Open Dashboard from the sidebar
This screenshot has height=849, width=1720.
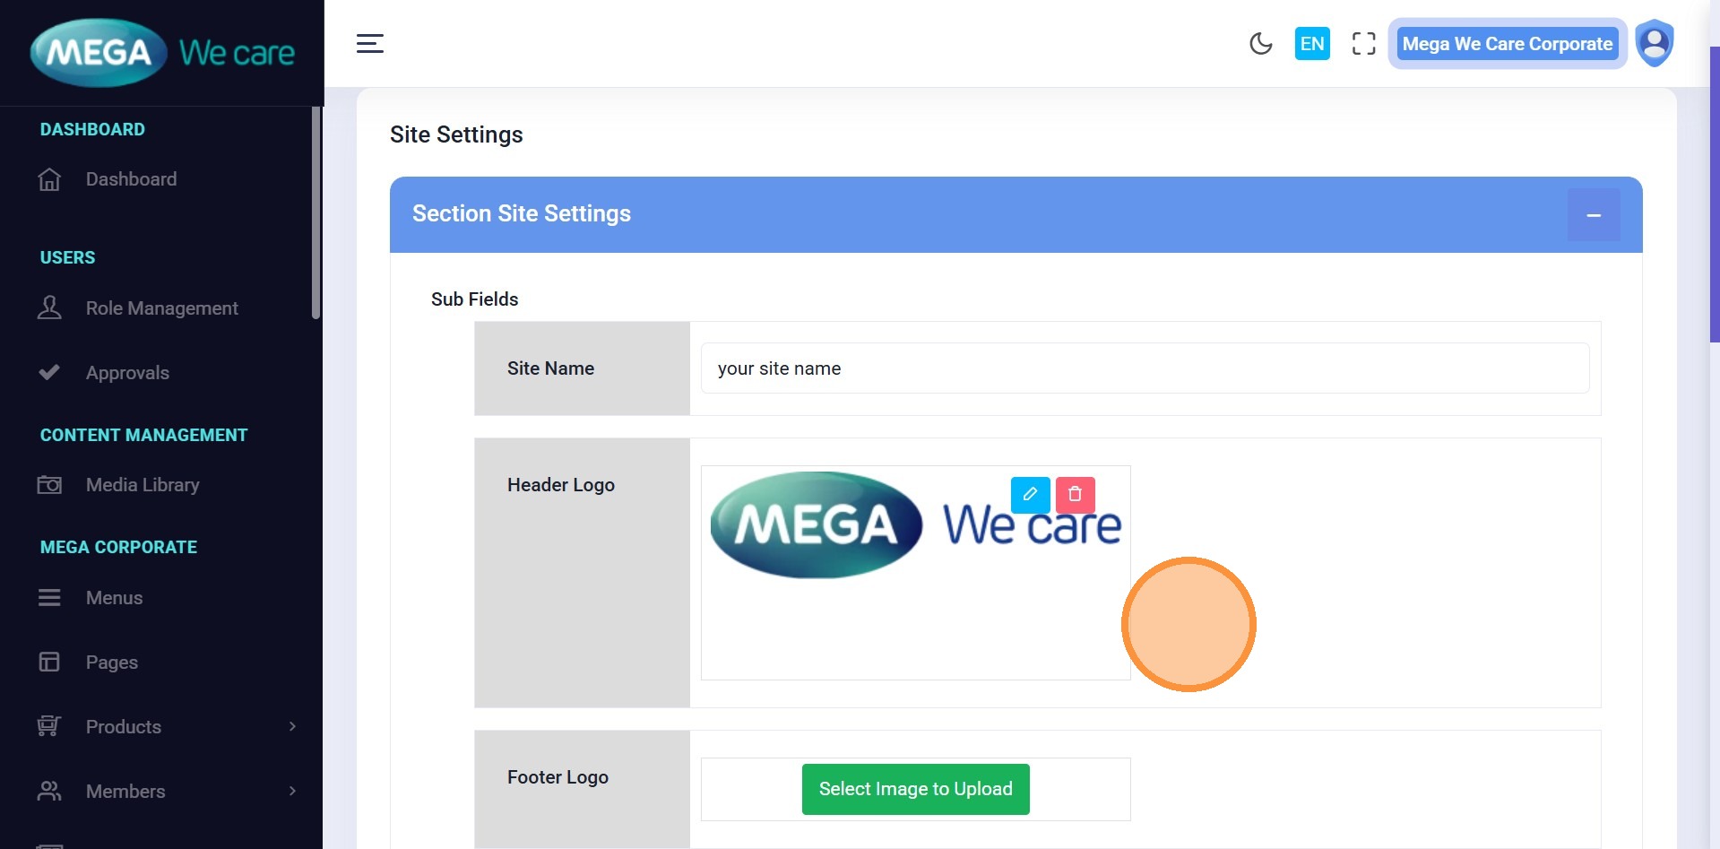[131, 179]
